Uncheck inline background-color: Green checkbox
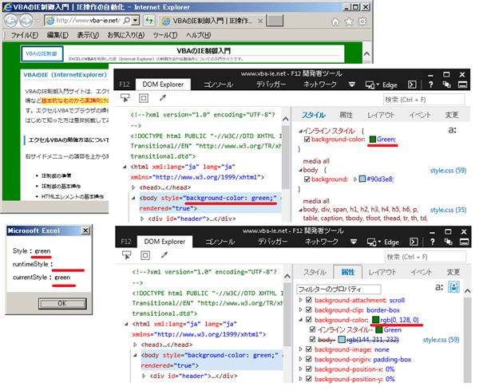This screenshot has width=479, height=390. tap(307, 140)
